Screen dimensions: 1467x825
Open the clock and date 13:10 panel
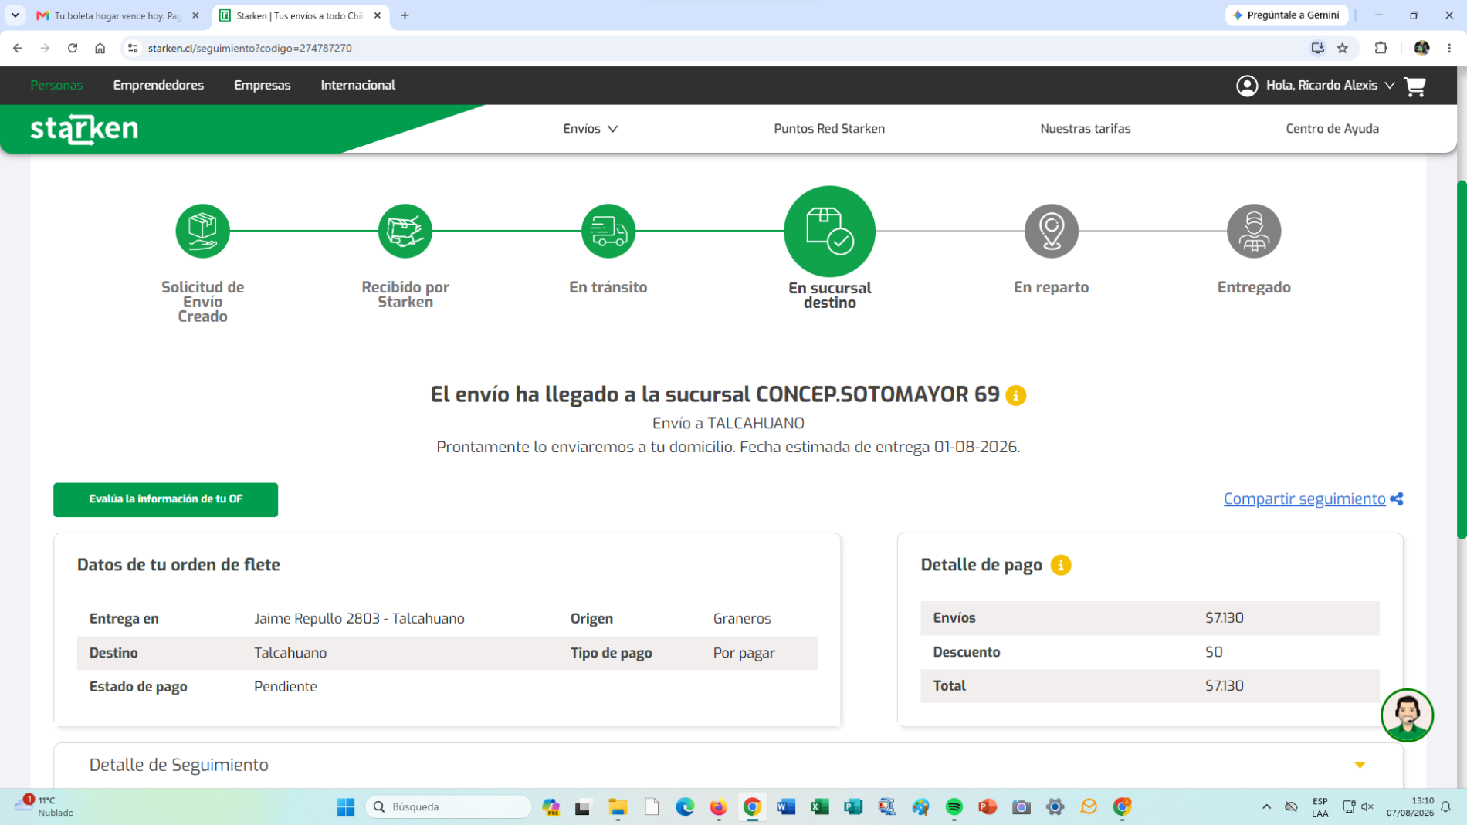coord(1410,807)
